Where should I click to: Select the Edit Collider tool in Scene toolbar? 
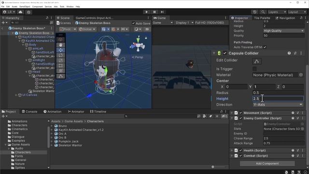tap(60, 76)
